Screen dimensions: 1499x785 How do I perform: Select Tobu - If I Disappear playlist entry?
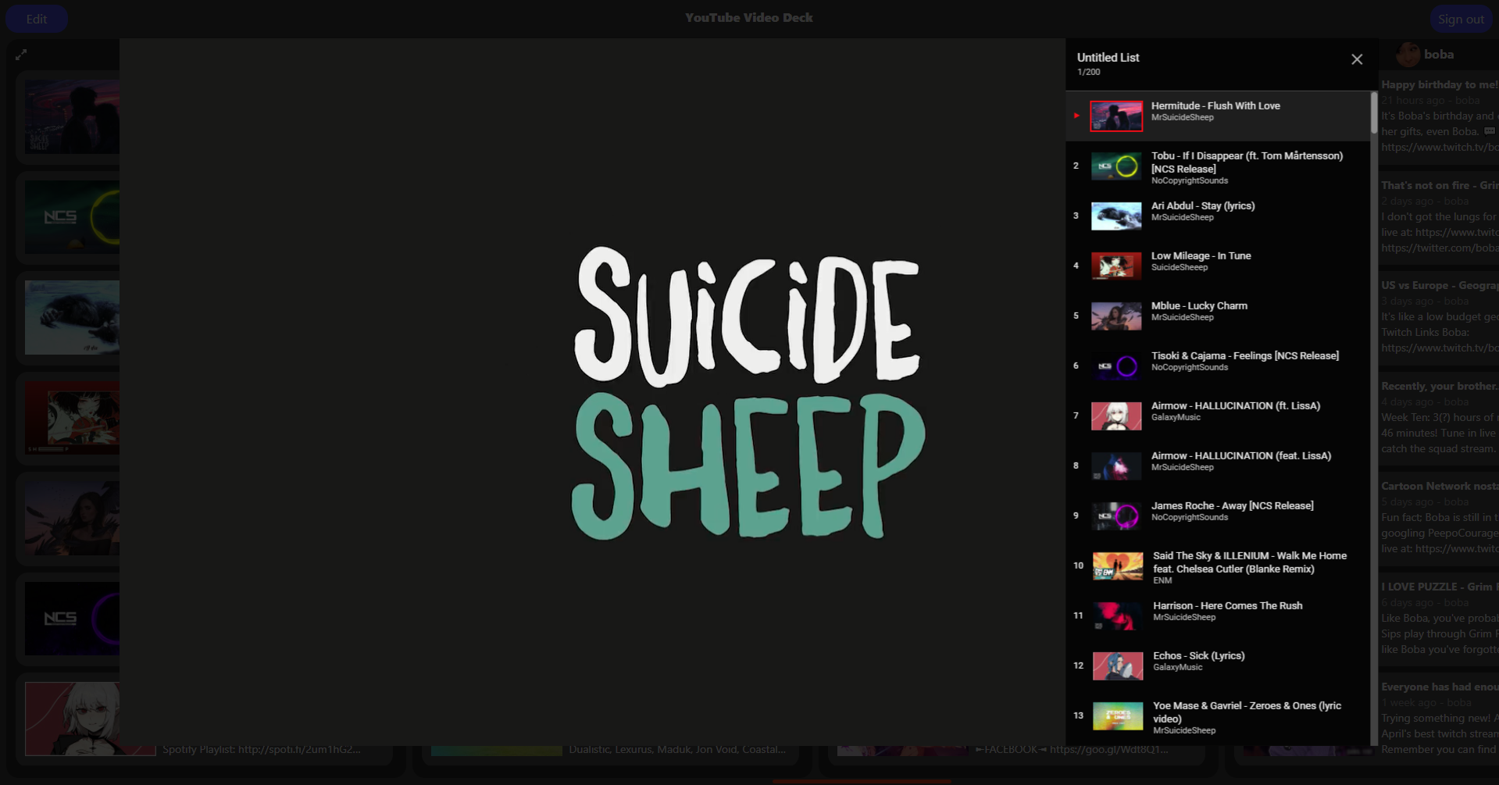coord(1217,166)
